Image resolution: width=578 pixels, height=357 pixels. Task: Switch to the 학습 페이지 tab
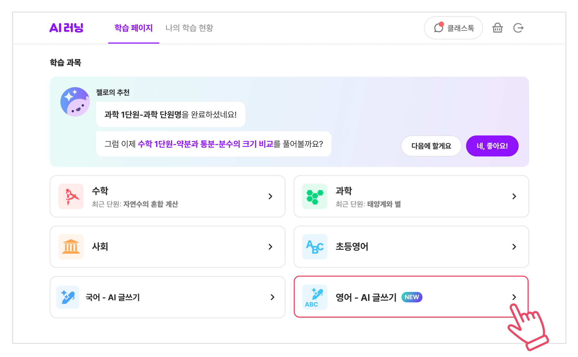pyautogui.click(x=133, y=28)
